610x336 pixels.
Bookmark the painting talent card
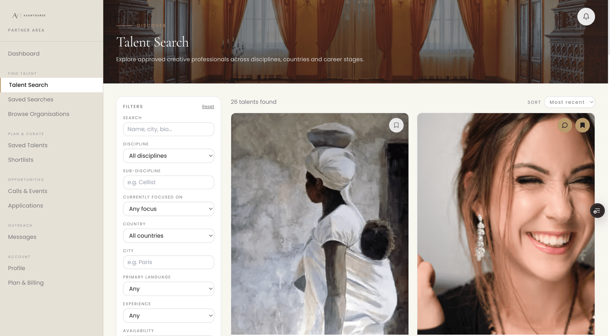coord(396,125)
